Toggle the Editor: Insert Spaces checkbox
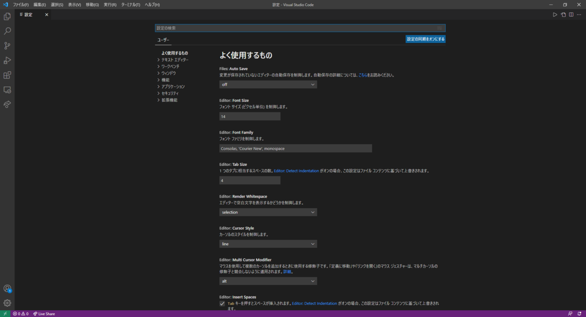This screenshot has width=586, height=317. point(222,303)
